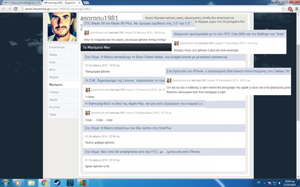
Task: Click the user profile photo
Action: [x=62, y=27]
